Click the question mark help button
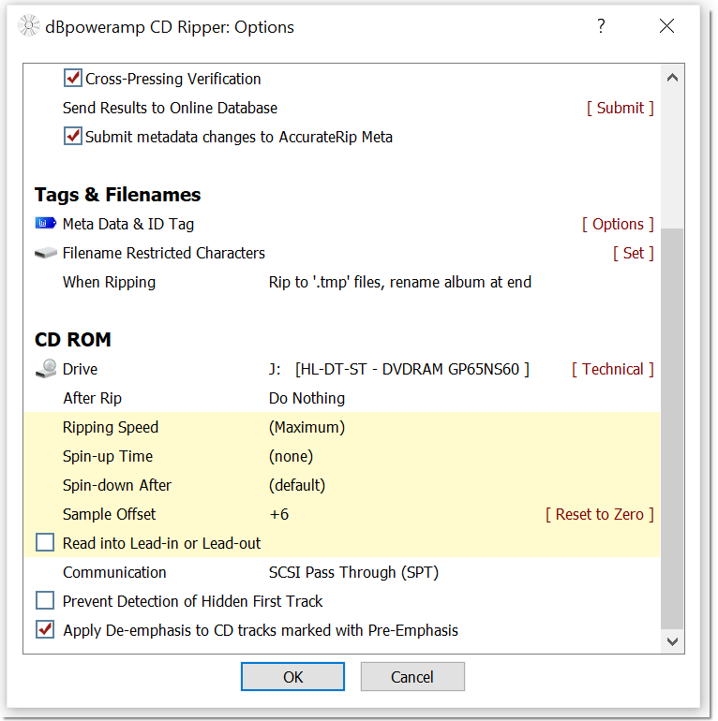718x721 pixels. click(x=601, y=26)
